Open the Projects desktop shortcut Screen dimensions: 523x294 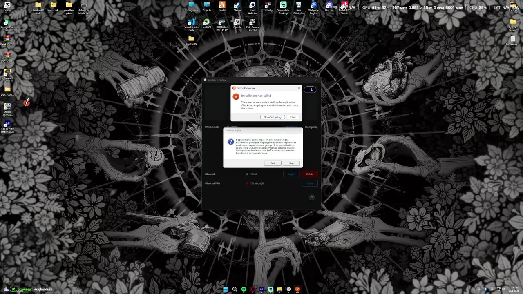tap(207, 7)
